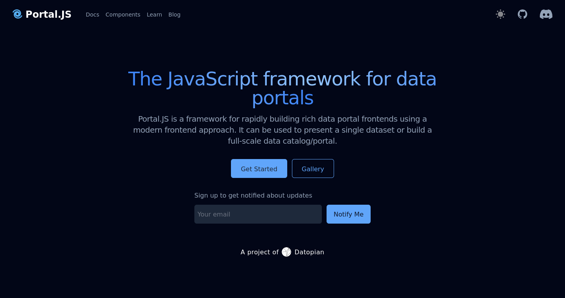Viewport: 565px width, 298px height.
Task: Open the GitHub repository icon
Action: (522, 14)
